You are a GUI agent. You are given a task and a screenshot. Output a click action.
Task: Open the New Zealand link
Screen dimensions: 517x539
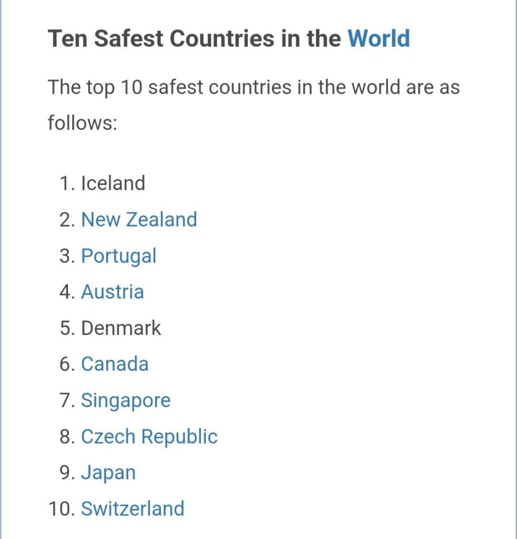139,219
